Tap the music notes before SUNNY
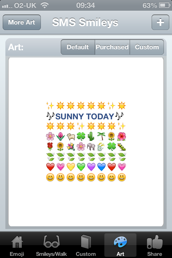Screen dimensions: 172x258 [50, 116]
